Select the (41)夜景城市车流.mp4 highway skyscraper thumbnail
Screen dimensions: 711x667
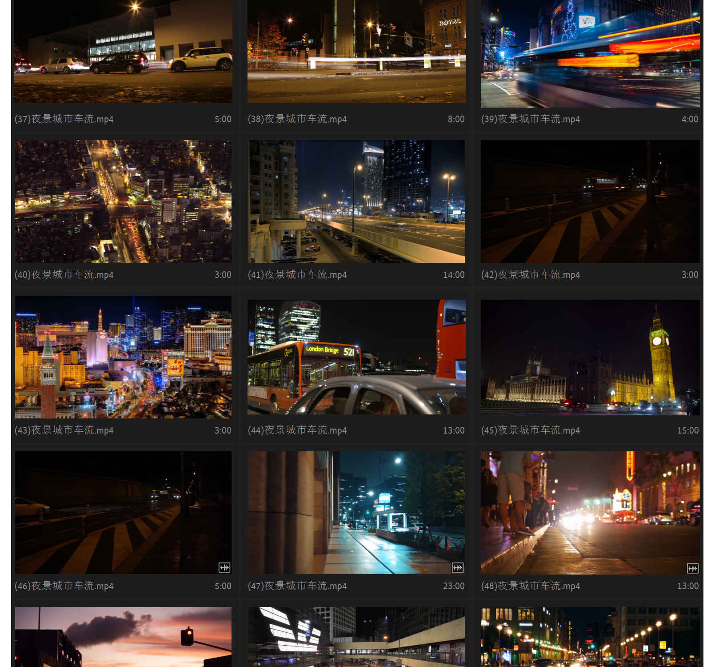click(356, 201)
